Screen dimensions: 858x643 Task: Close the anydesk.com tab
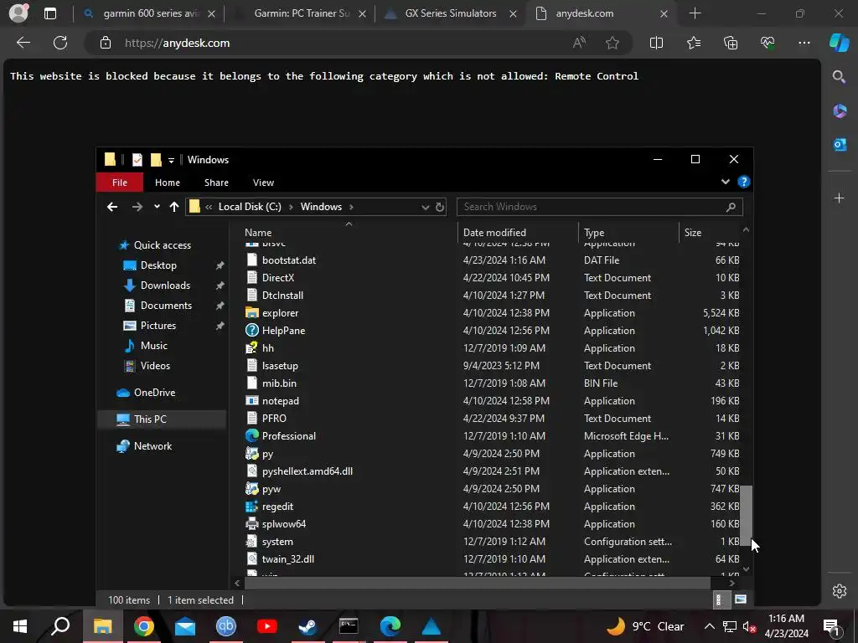point(664,13)
